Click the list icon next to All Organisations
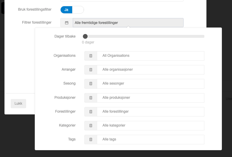 [x=91, y=56]
